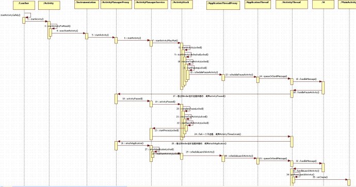Select the /H lifeline header box
Screen dimensions: 356x187
[323, 5]
